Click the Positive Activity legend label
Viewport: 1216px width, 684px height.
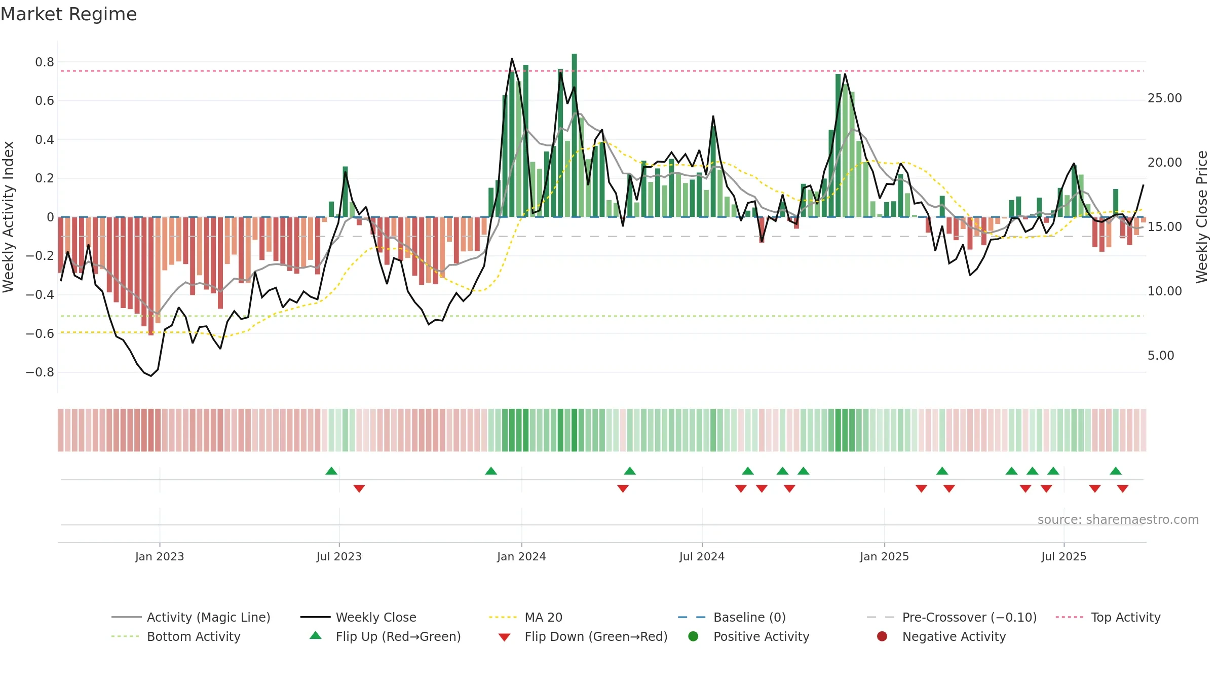(x=761, y=636)
